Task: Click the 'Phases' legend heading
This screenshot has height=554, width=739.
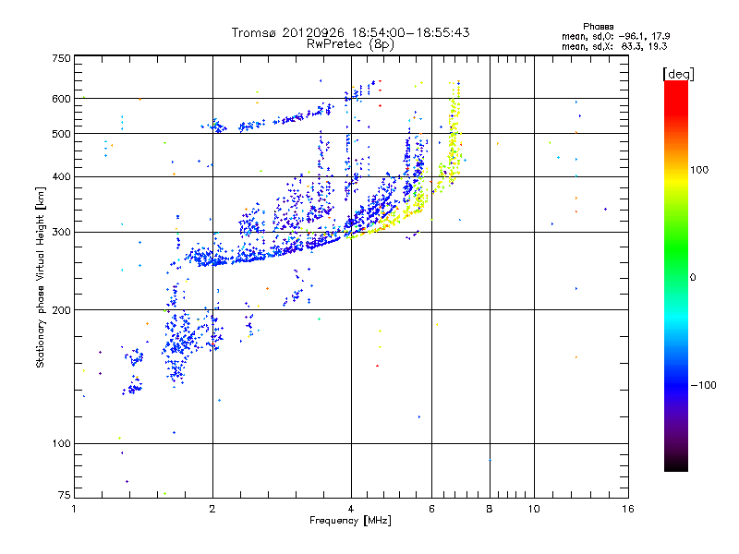Action: [x=598, y=27]
